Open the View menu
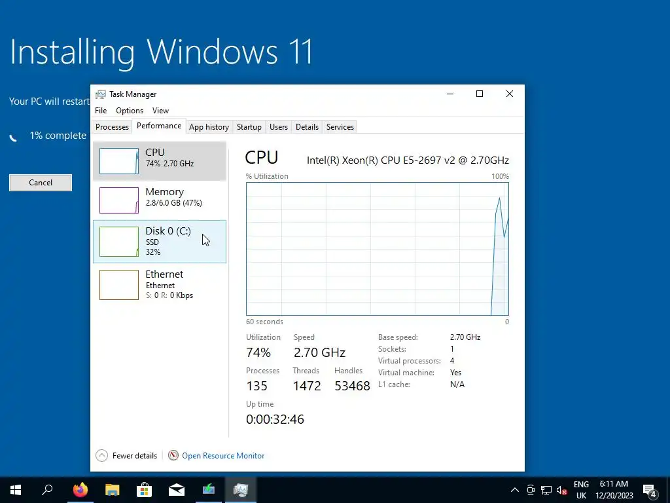 click(x=161, y=110)
